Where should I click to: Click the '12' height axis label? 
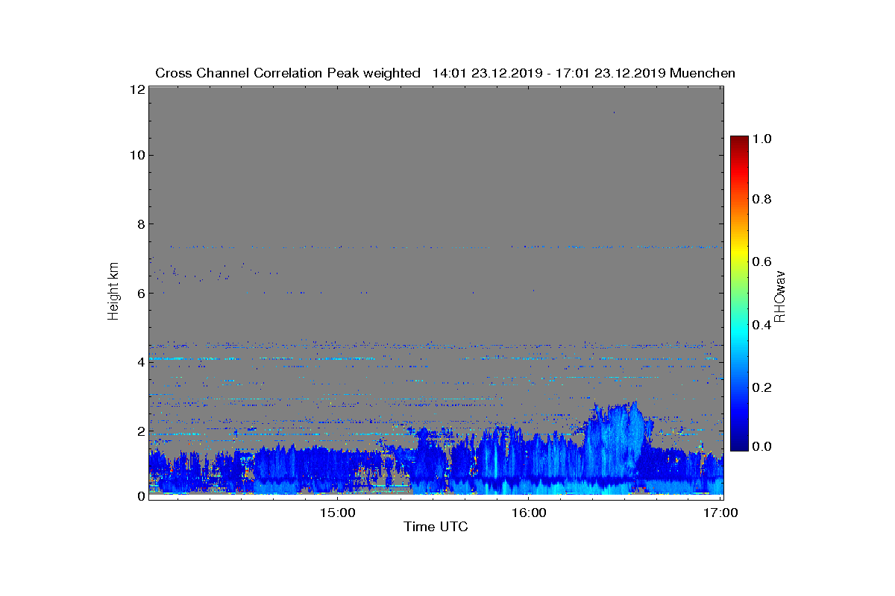[136, 89]
